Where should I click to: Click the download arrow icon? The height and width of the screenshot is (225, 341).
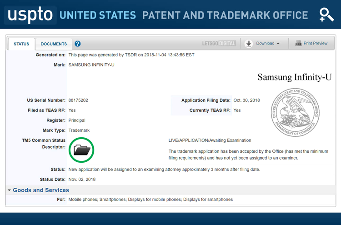pyautogui.click(x=249, y=44)
